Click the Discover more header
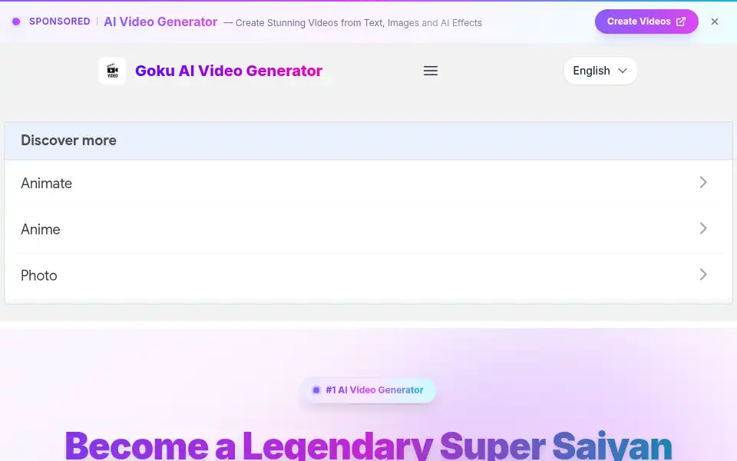Image resolution: width=737 pixels, height=461 pixels. pyautogui.click(x=368, y=141)
